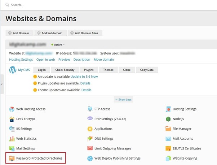This screenshot has width=217, height=165.
Task: Collapse the left sidebar arrow handle
Action: [x=2, y=84]
